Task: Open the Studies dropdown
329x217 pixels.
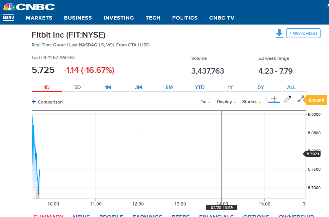Action: pyautogui.click(x=252, y=102)
